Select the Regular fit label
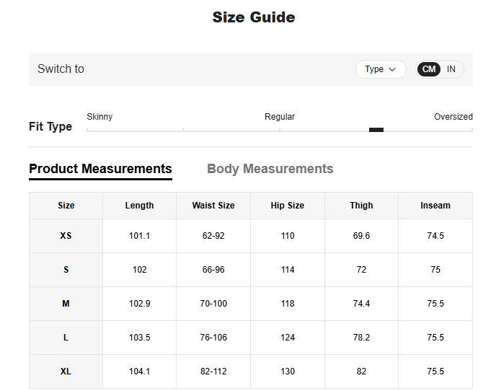Image resolution: width=496 pixels, height=391 pixels. (280, 117)
